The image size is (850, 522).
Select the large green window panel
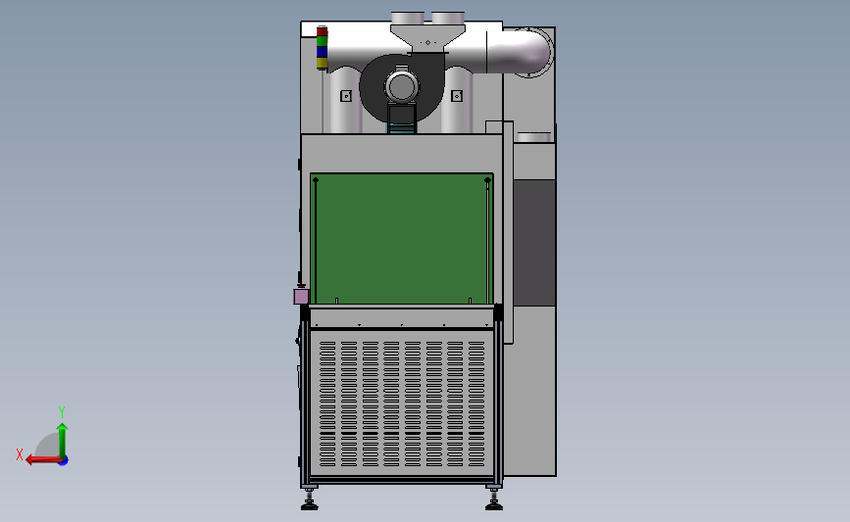coord(401,239)
